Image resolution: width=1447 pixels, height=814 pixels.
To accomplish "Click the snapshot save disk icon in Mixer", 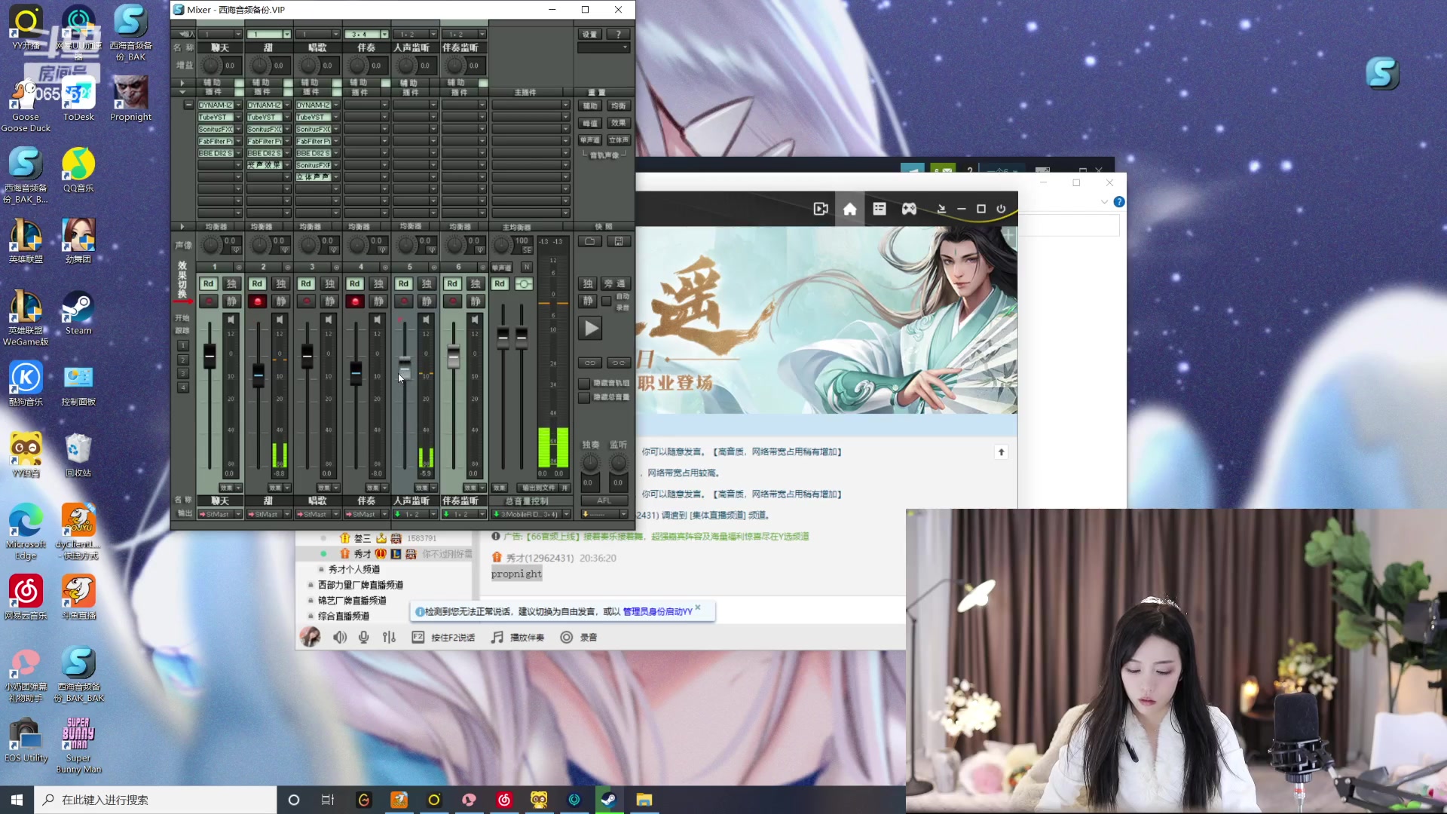I will [618, 241].
